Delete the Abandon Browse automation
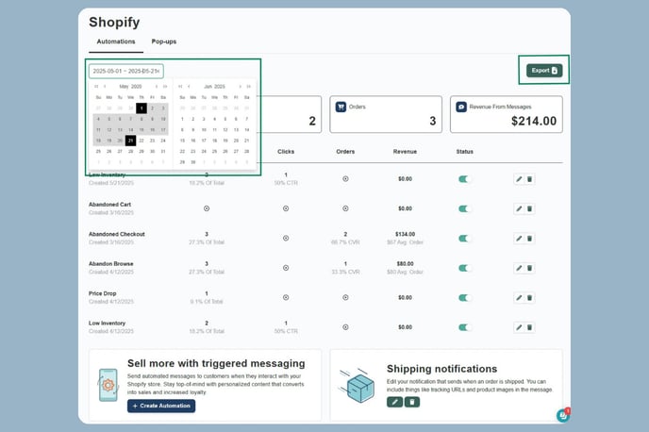Image resolution: width=649 pixels, height=432 pixels. [529, 268]
